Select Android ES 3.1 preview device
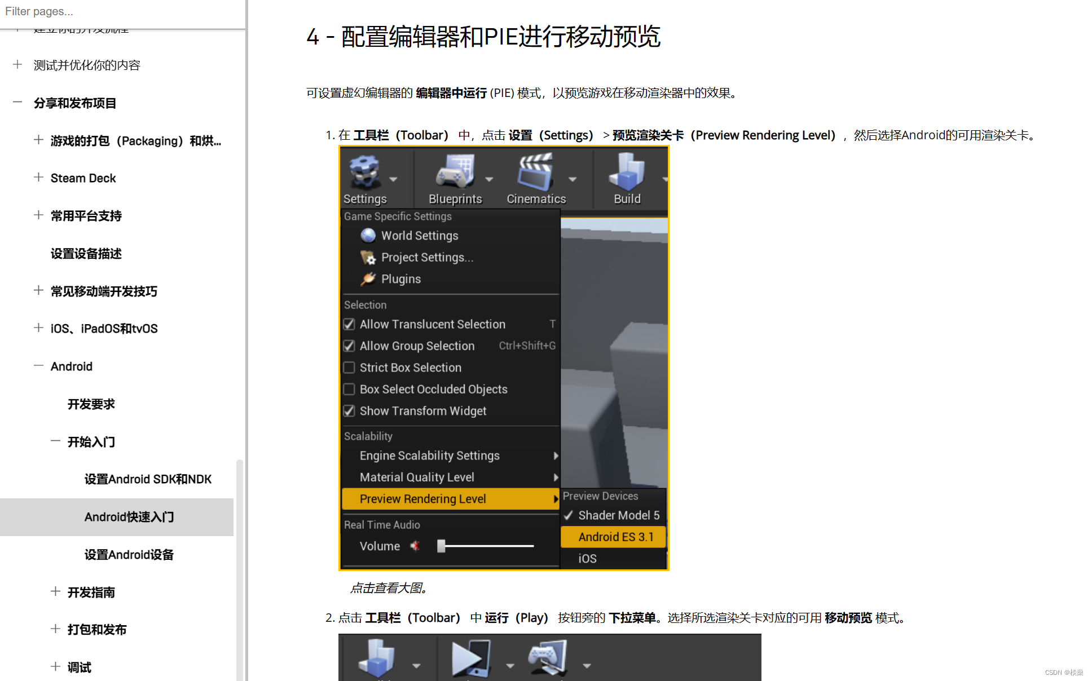1092x681 pixels. click(615, 537)
